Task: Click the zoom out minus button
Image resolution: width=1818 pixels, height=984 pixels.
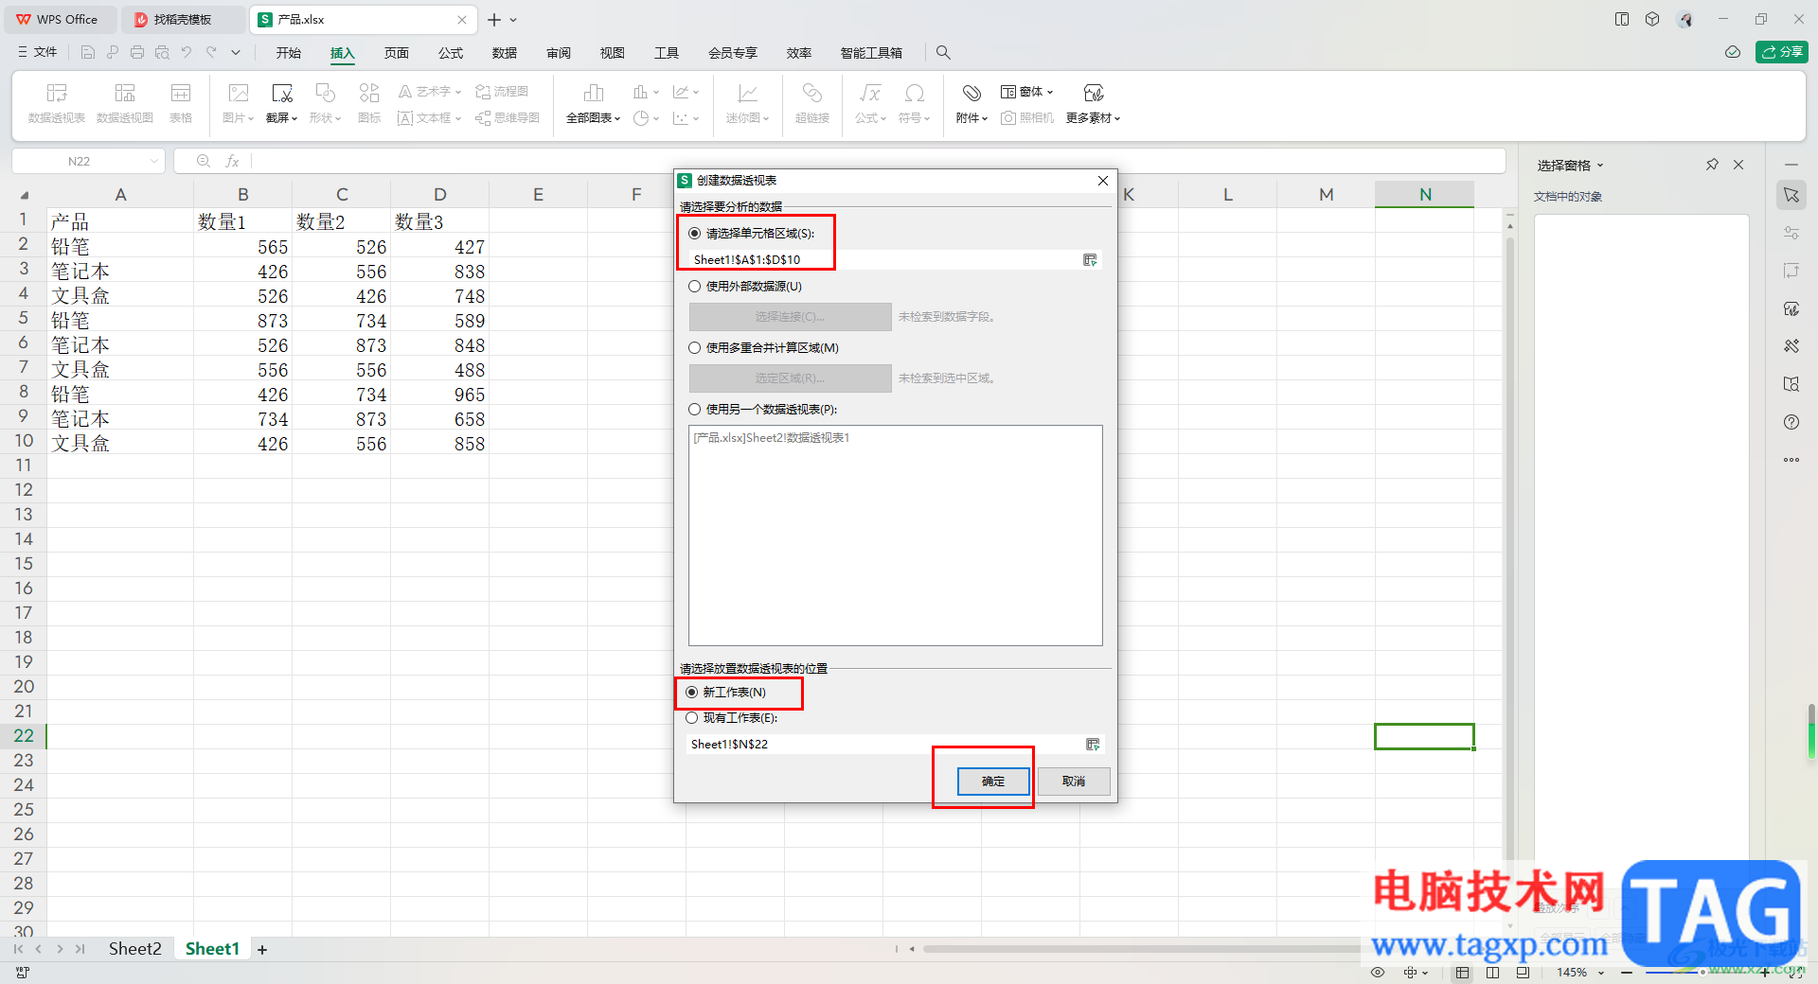Action: pos(1627,973)
